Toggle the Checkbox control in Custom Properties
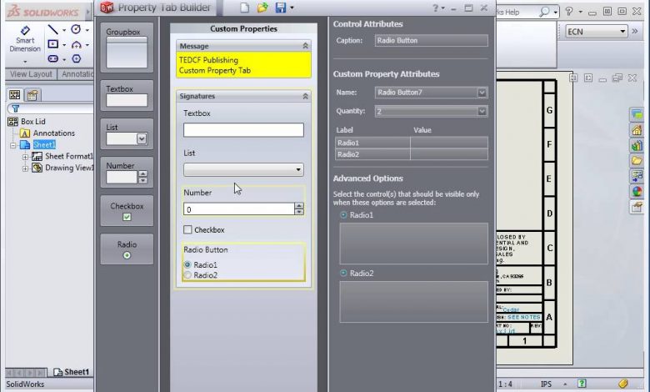 (187, 229)
